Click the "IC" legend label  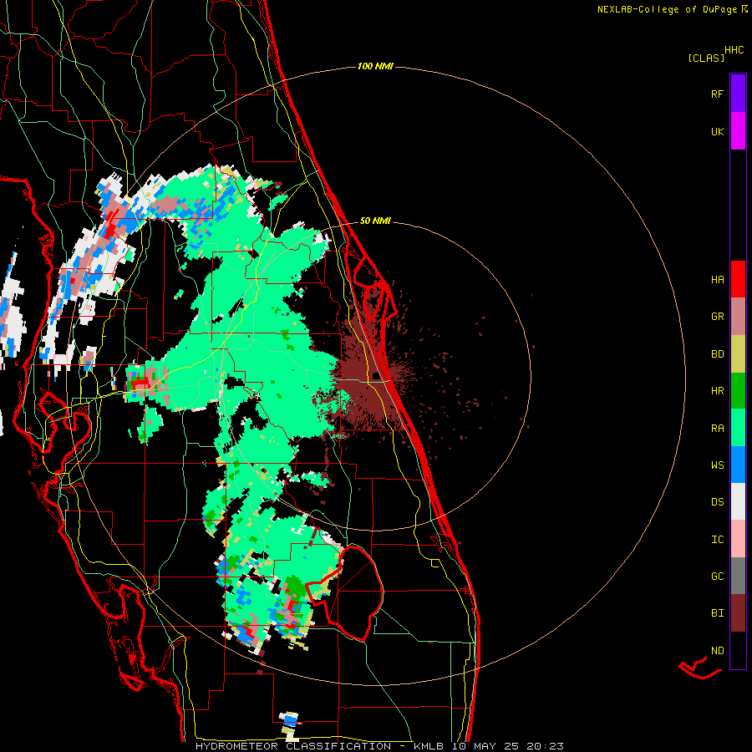[717, 539]
